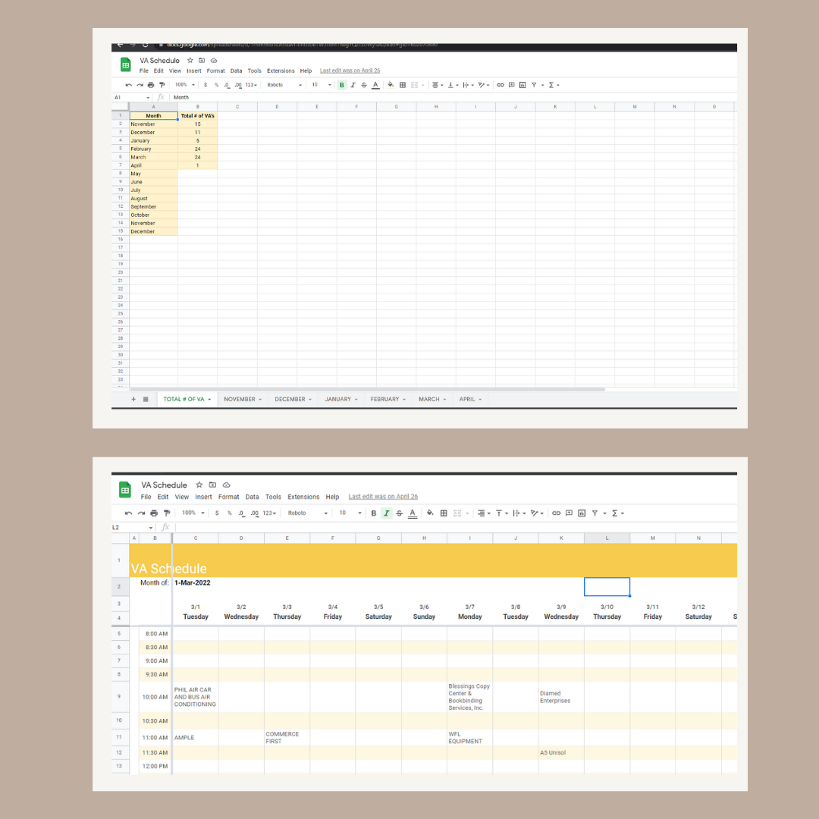This screenshot has height=819, width=819.
Task: Open the all sheets list button
Action: coord(146,399)
